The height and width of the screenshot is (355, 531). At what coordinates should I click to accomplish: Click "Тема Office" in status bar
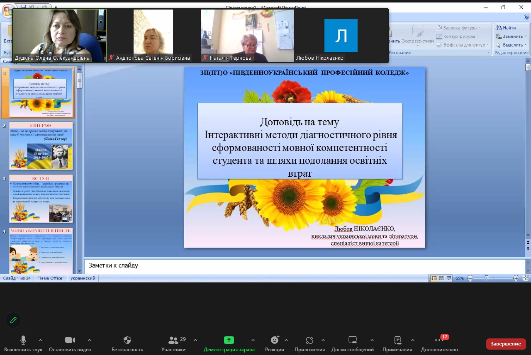[x=51, y=278]
